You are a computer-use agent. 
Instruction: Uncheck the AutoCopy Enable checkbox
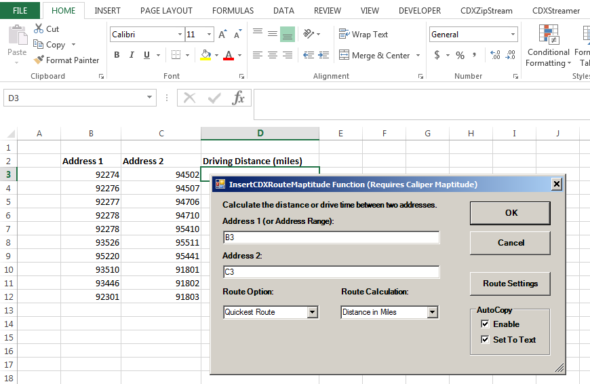(484, 324)
